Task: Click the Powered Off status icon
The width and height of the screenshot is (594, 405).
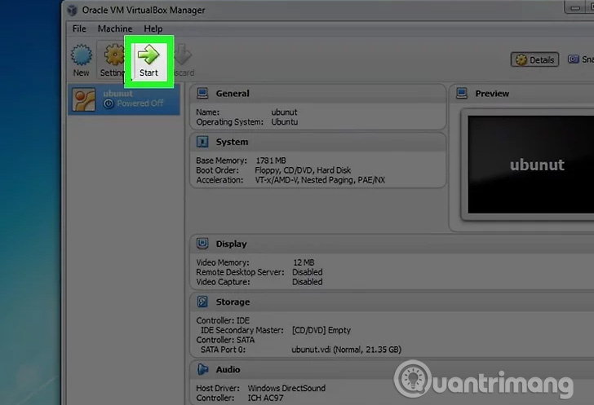Action: (x=109, y=103)
